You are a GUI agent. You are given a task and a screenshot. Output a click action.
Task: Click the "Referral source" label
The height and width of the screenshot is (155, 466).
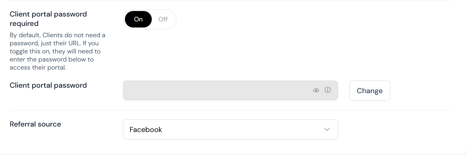[35, 124]
